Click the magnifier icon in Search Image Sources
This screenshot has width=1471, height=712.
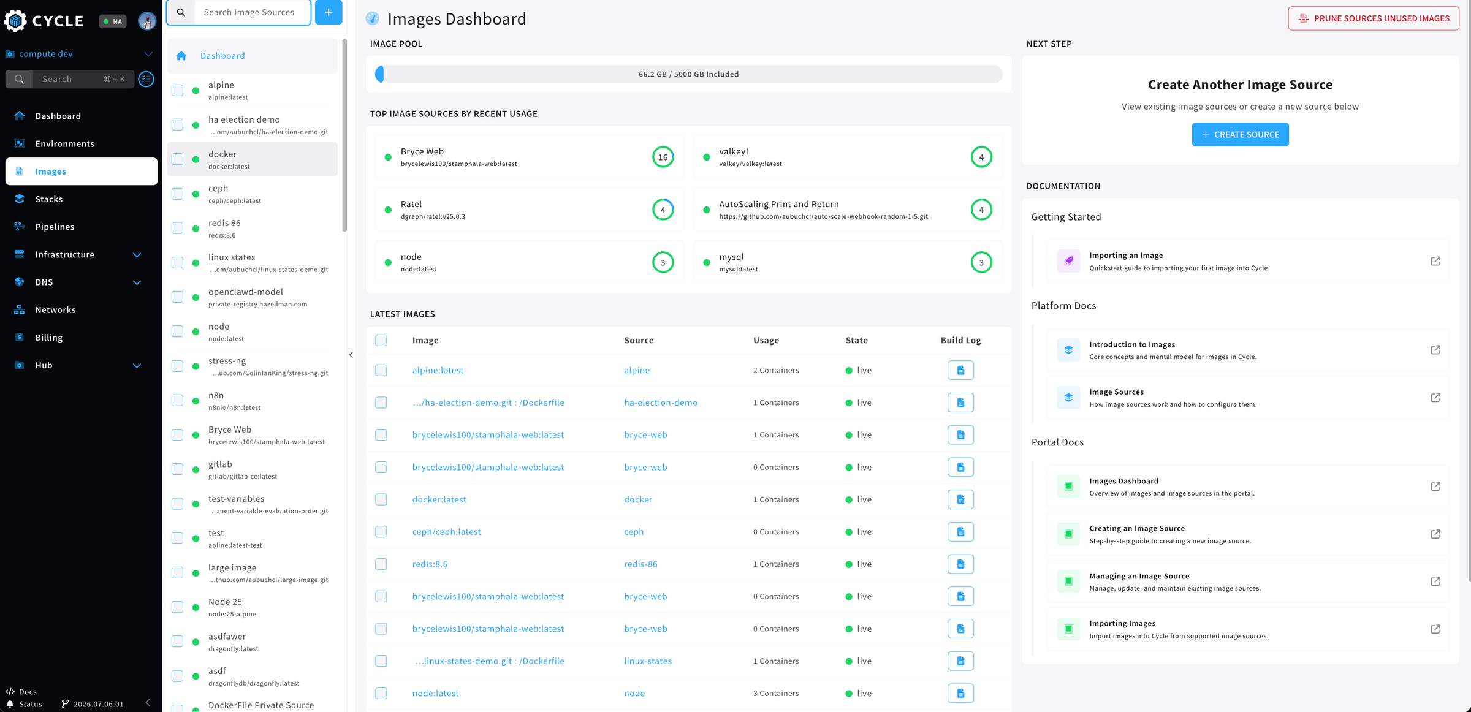(x=181, y=12)
